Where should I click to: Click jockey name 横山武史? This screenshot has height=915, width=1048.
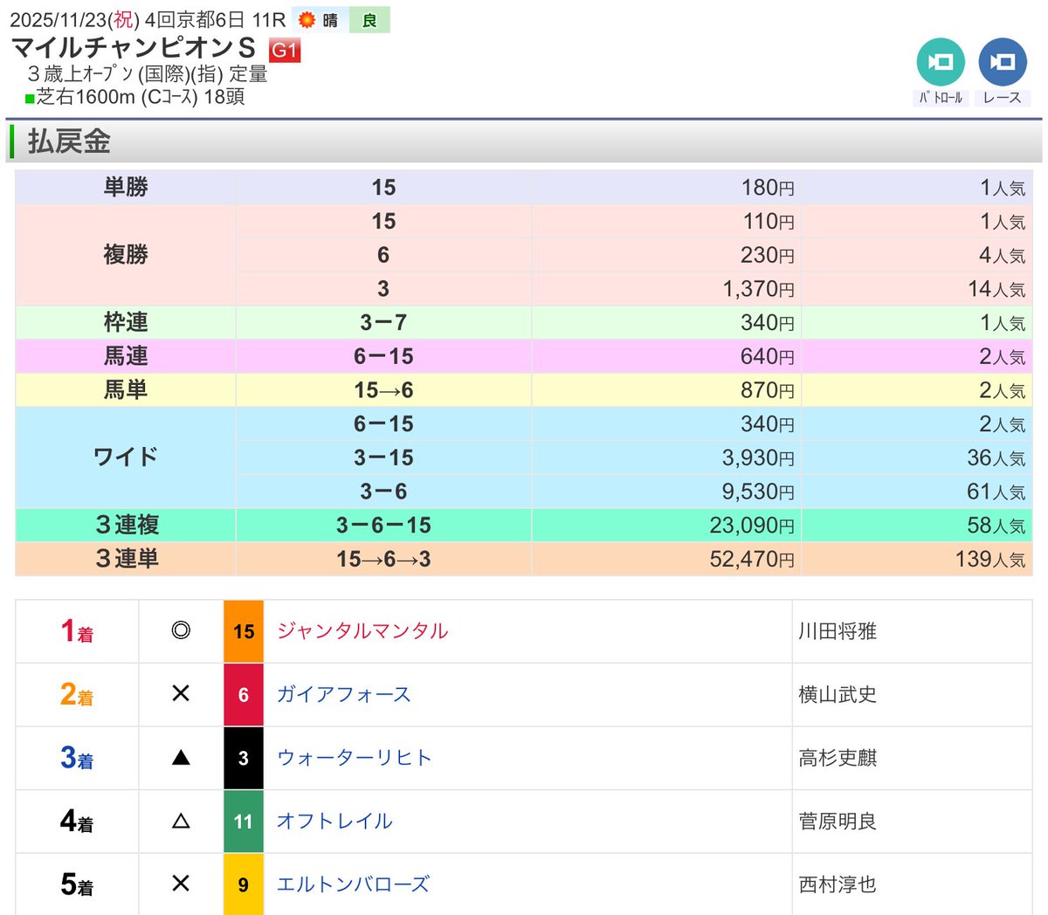pos(838,695)
